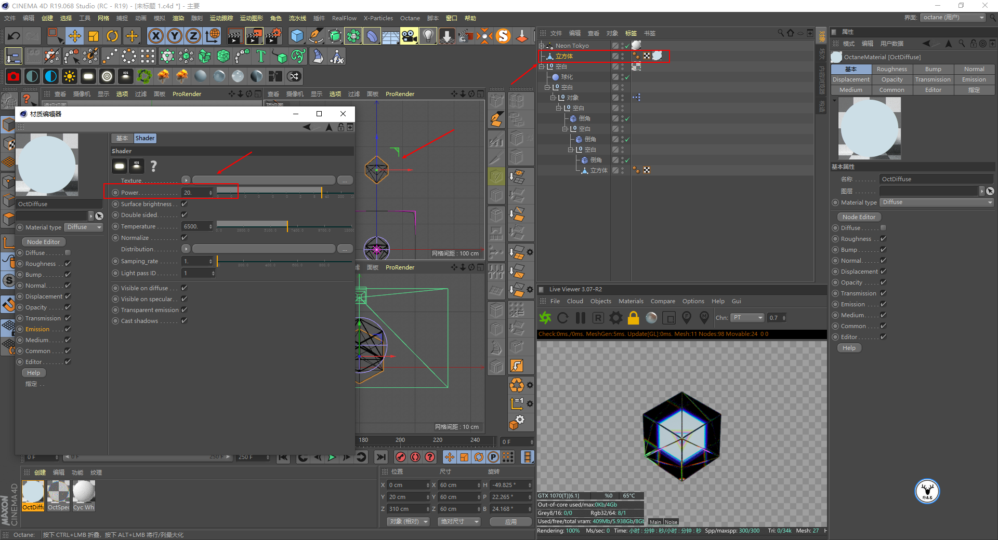Select the Move tool
The image size is (998, 540).
75,36
